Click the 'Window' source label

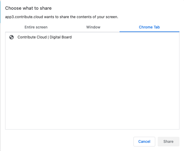click(x=93, y=27)
